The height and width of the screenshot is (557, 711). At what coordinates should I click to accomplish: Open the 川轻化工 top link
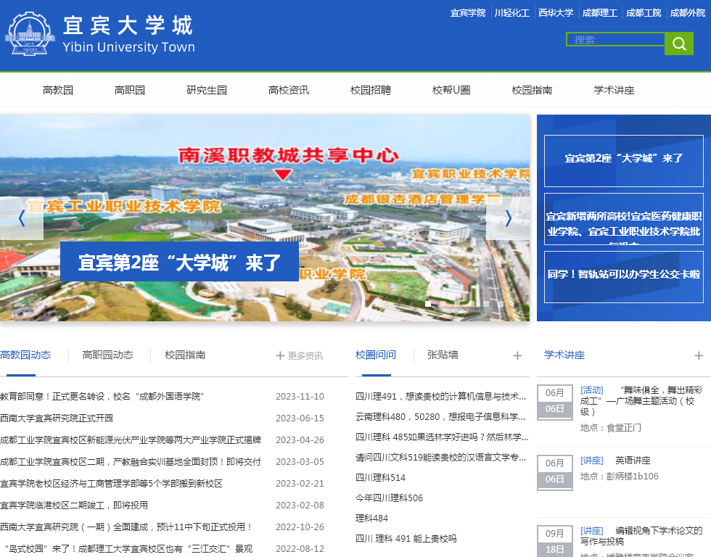tap(512, 12)
